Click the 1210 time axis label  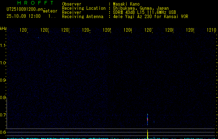point(211,30)
